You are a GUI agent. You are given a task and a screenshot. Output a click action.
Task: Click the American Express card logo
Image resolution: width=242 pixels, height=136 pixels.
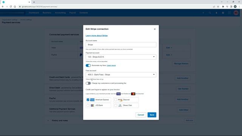[x=92, y=100]
